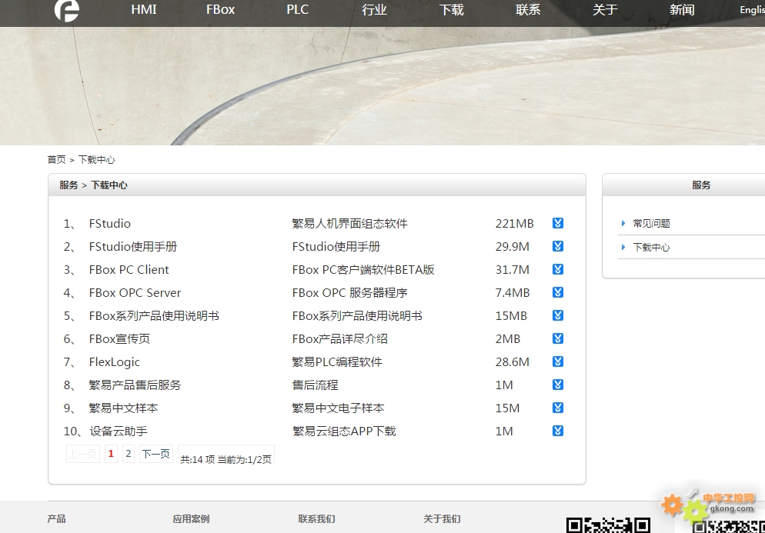Click the arrow bullet beside 常见问题
Viewport: 765px width, 533px height.
click(x=623, y=223)
